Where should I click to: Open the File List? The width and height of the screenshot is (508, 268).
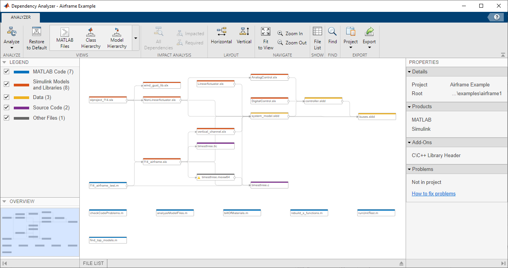pos(317,38)
